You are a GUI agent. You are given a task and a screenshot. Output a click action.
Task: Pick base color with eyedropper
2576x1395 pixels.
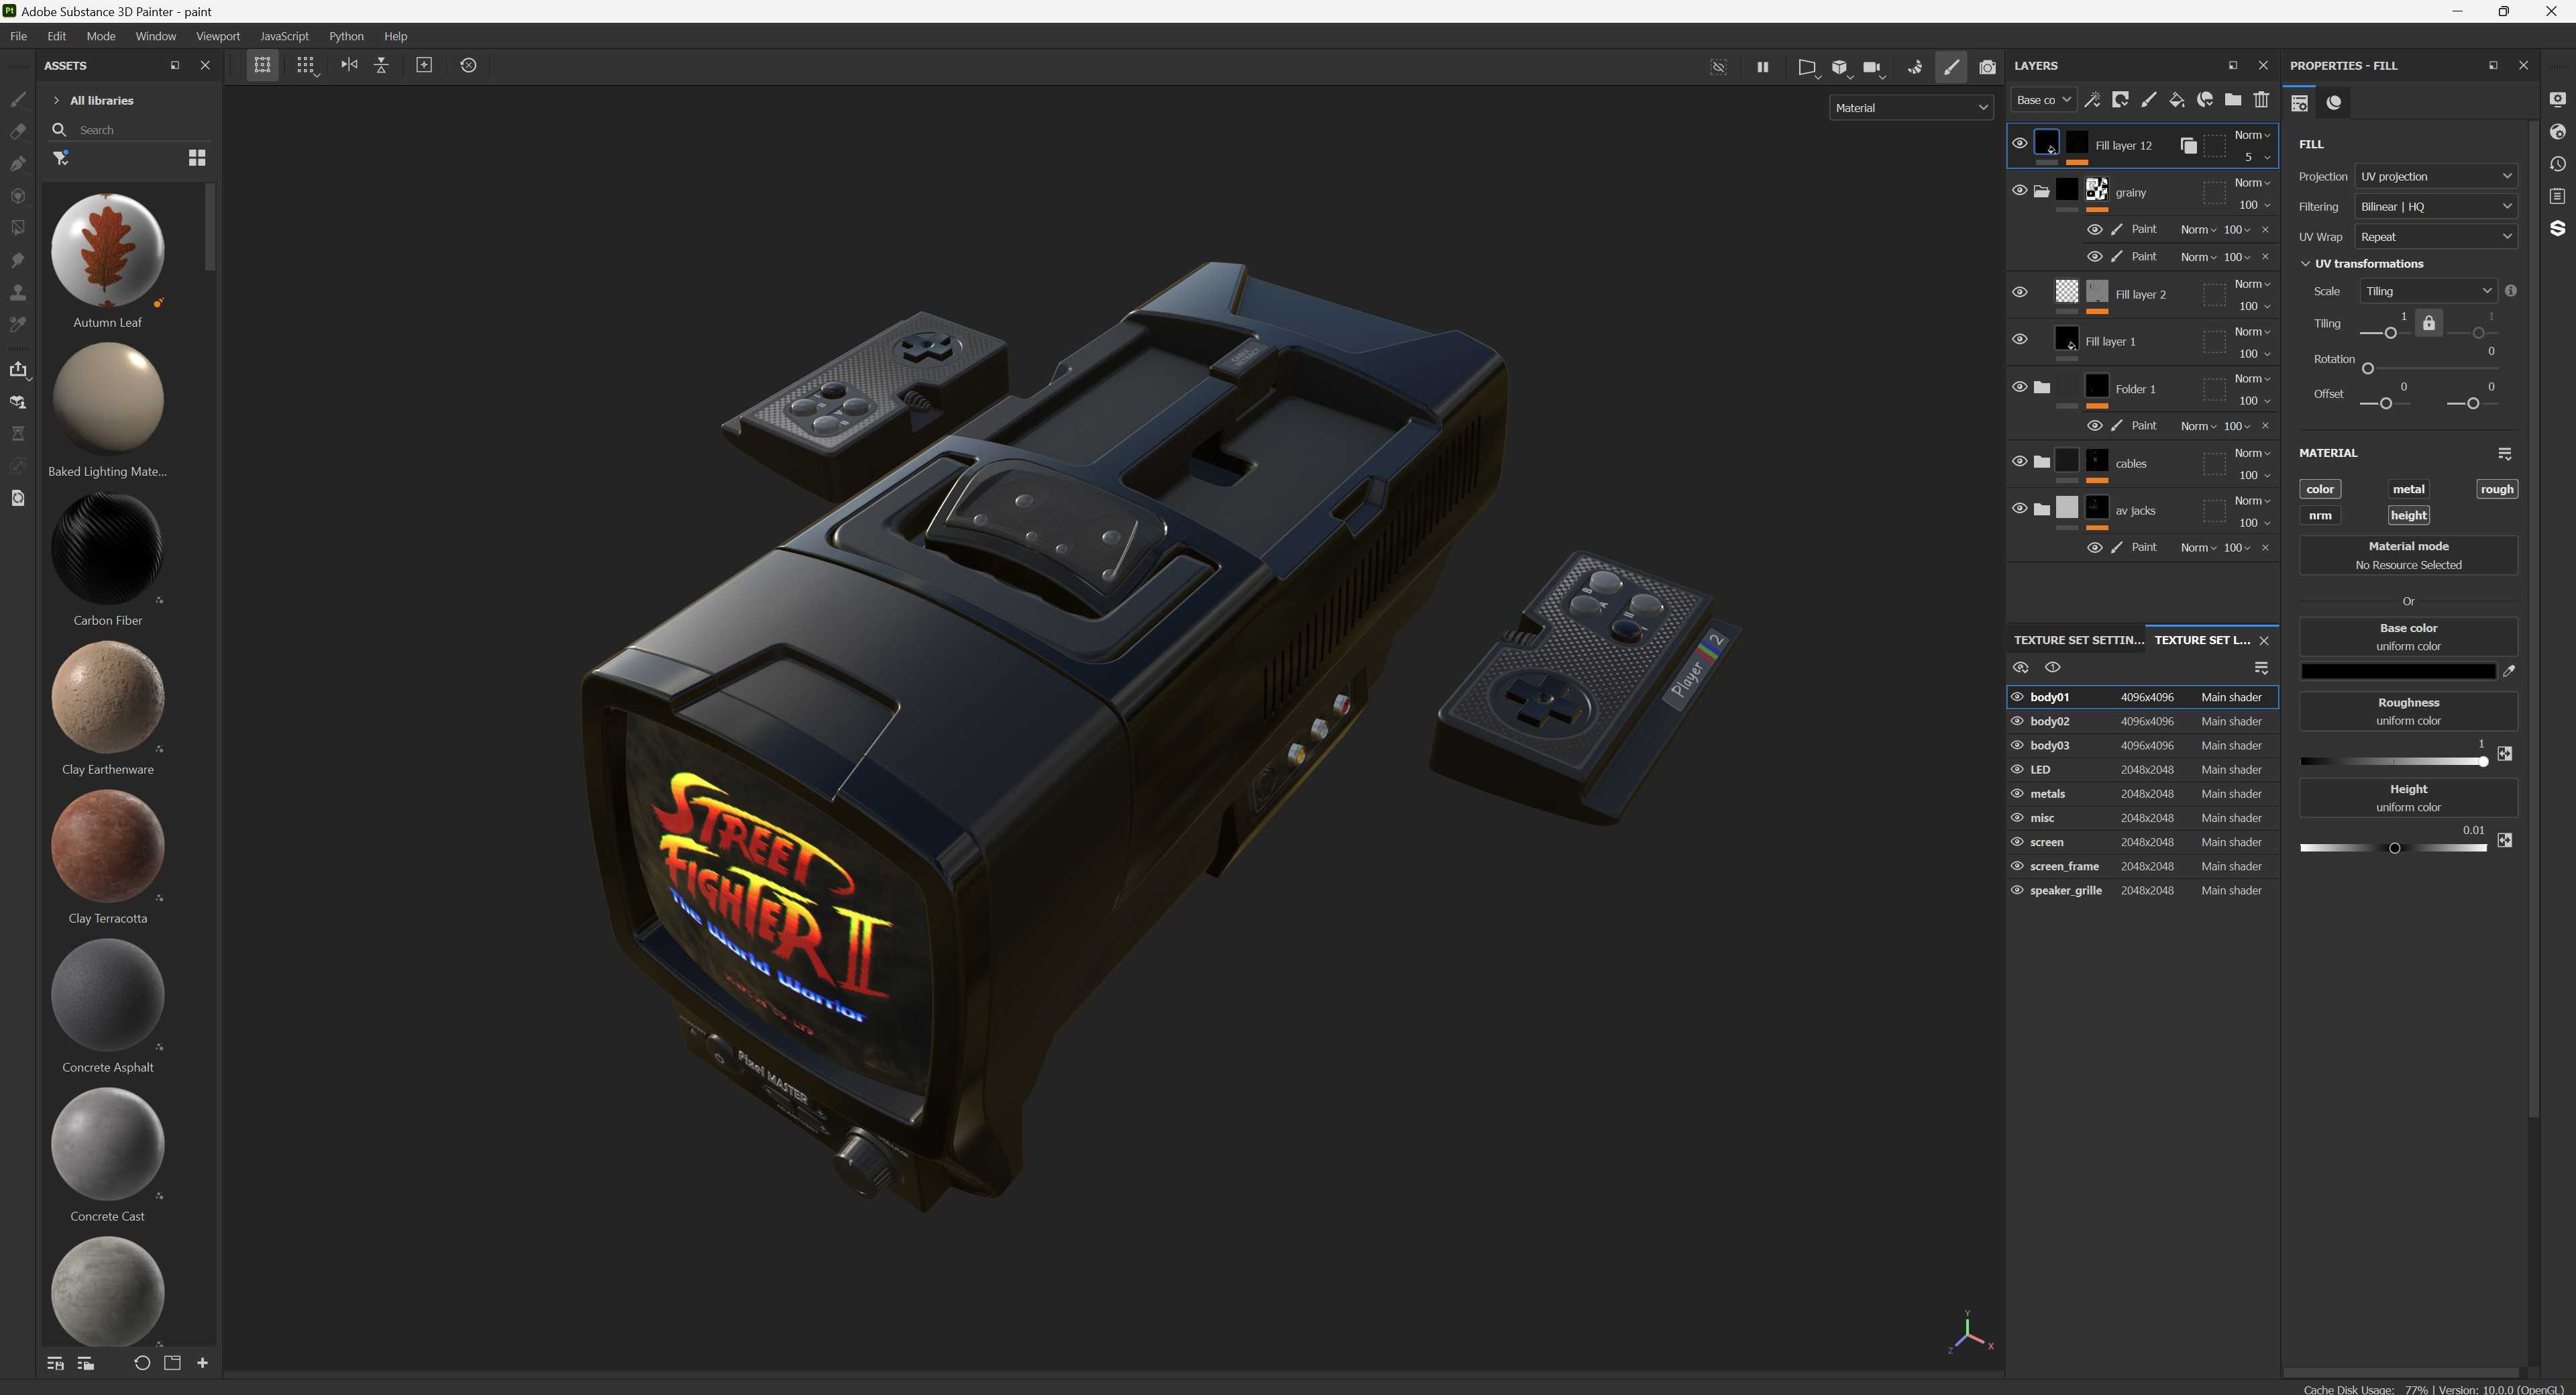point(2509,671)
